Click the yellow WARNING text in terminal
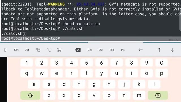This screenshot has height=102, width=181. point(56,4)
